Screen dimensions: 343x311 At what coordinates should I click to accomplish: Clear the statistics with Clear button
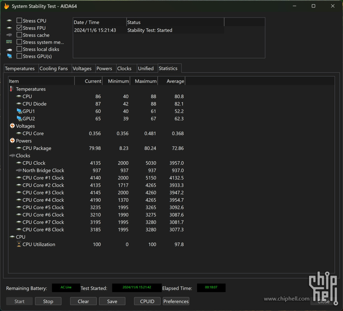pos(83,301)
